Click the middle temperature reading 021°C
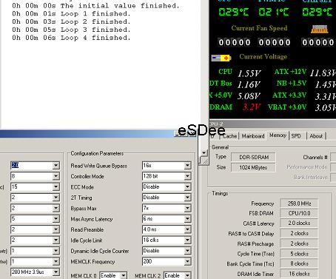The width and height of the screenshot is (336, 279). pyautogui.click(x=274, y=12)
